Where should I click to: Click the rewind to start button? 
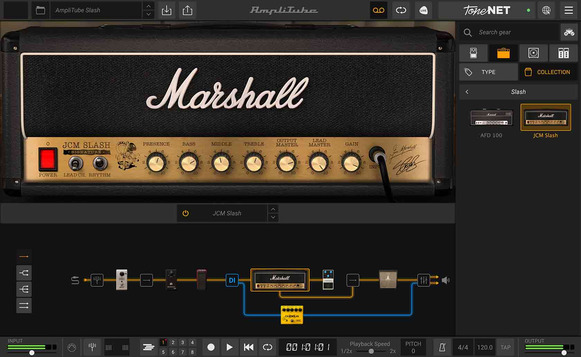click(x=248, y=347)
